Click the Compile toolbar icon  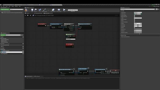click(x=26, y=10)
